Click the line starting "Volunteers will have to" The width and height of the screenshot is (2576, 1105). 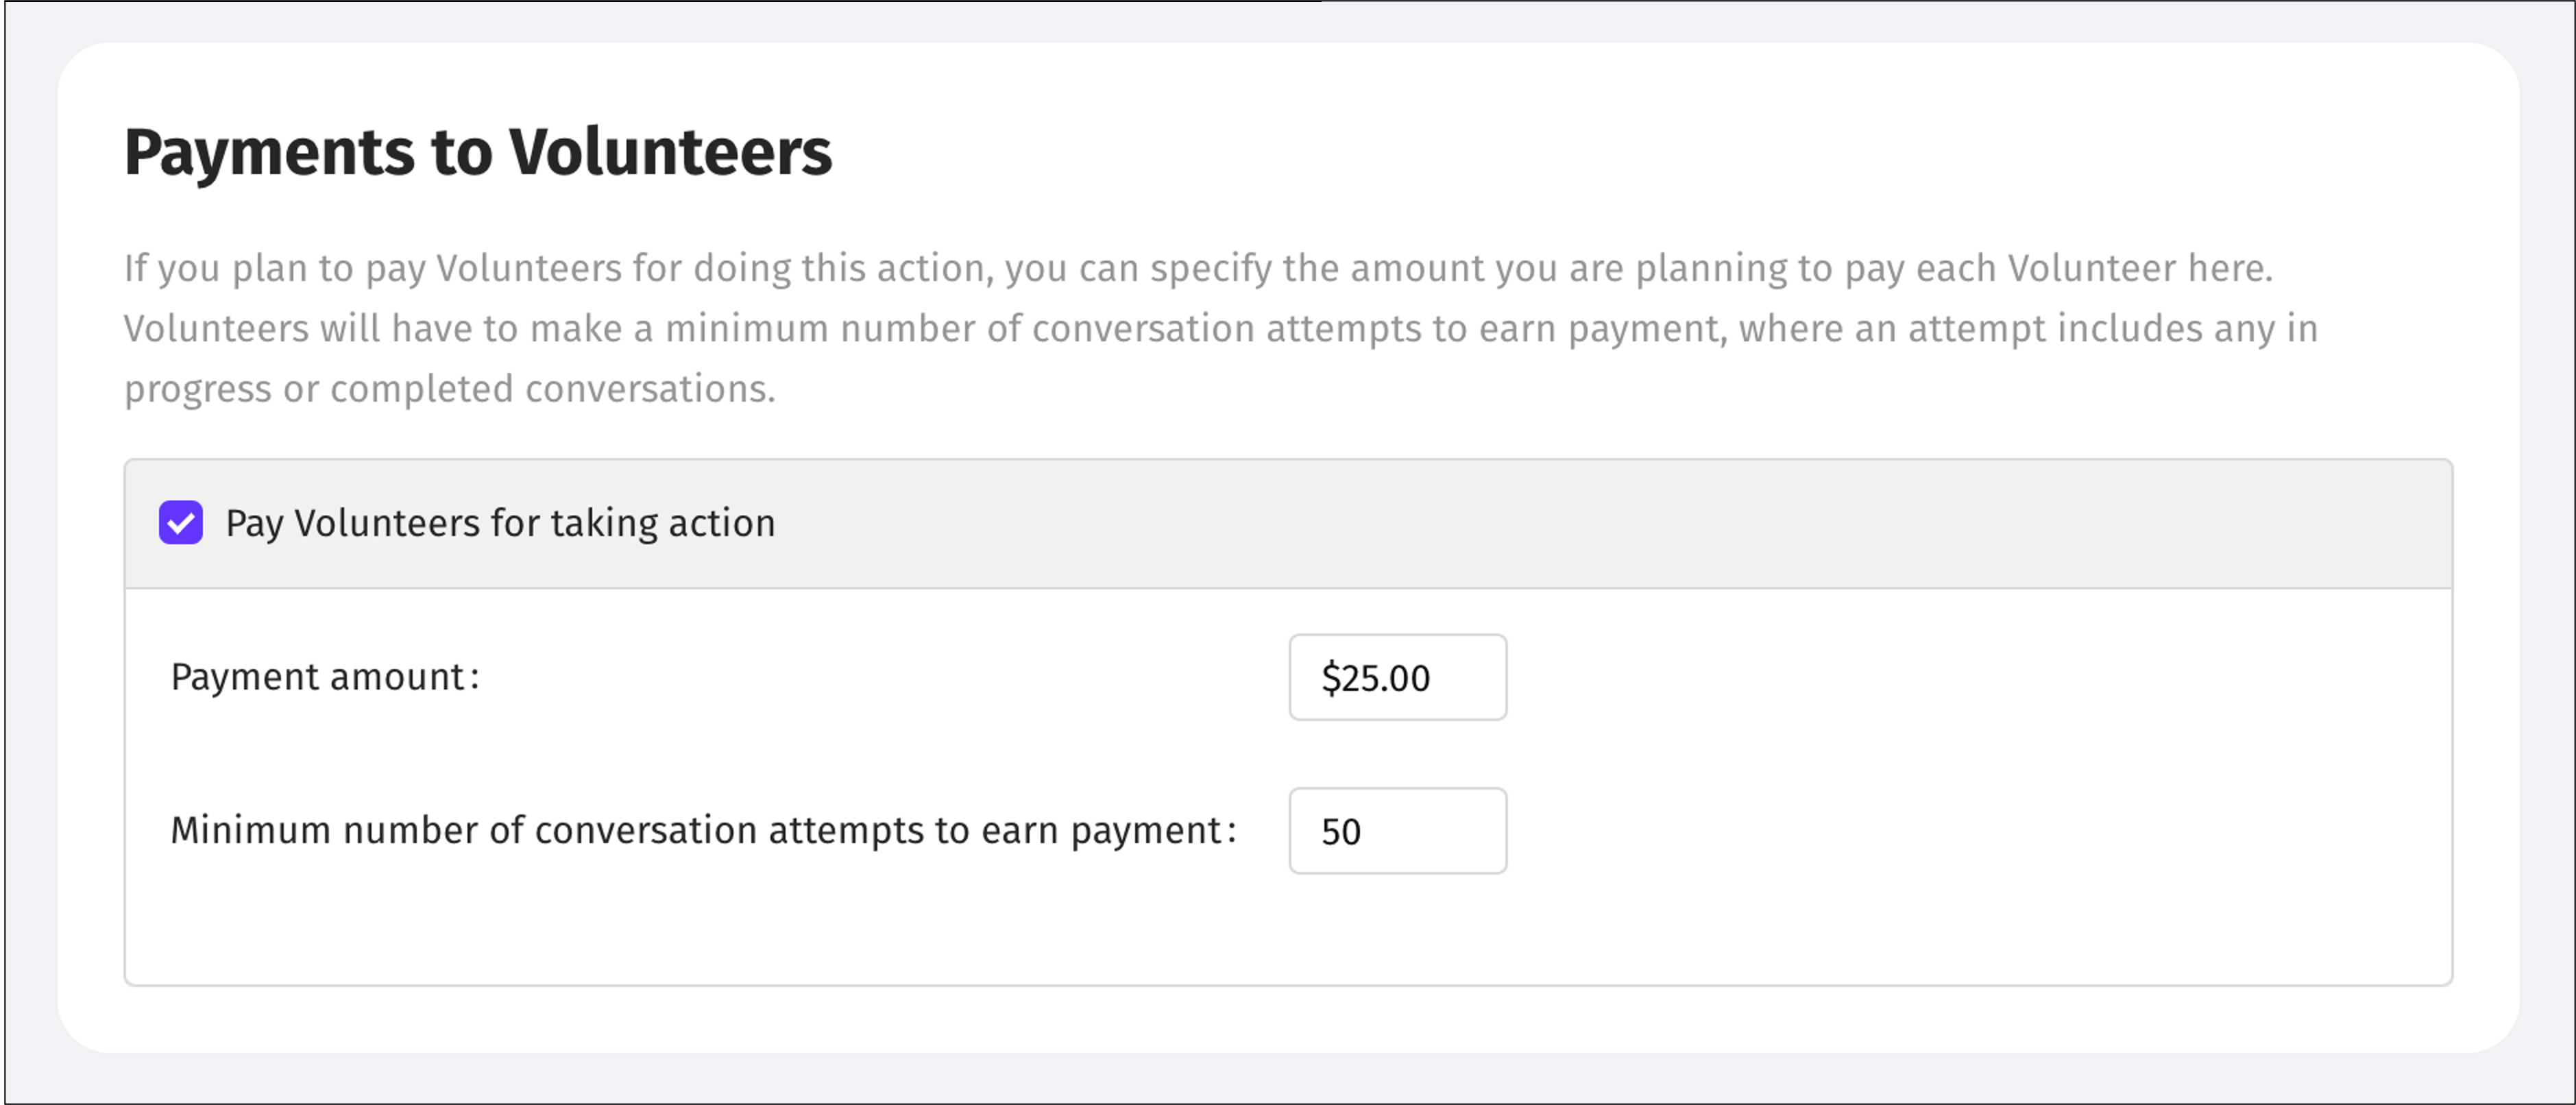pos(1220,328)
